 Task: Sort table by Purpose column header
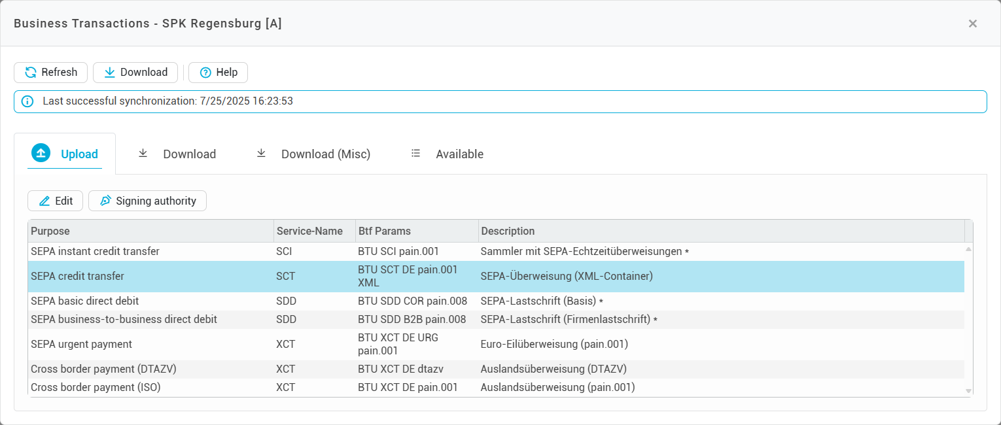(x=150, y=231)
